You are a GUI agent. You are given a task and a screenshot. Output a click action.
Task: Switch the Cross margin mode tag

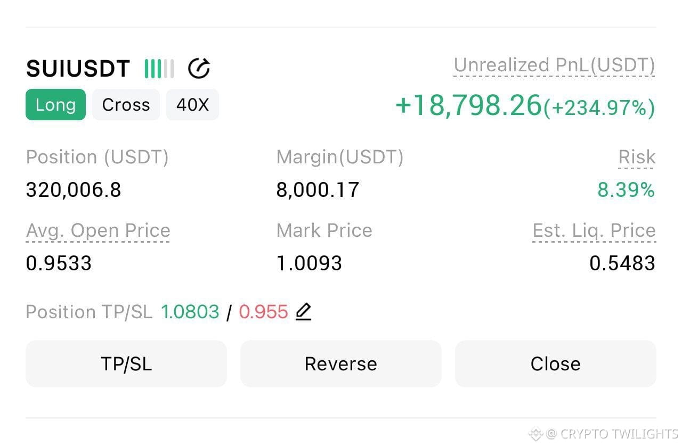(126, 105)
